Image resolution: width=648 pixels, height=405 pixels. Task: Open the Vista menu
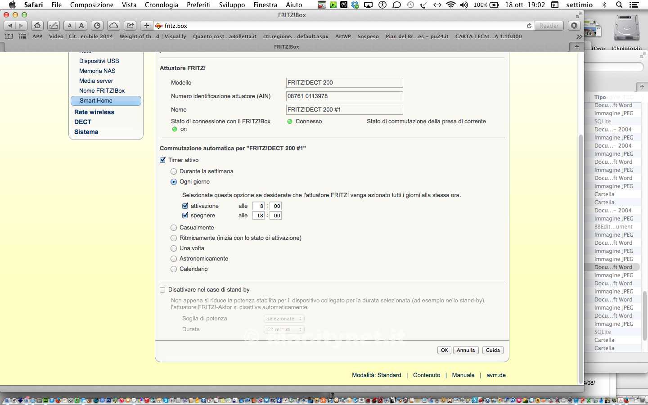coord(129,5)
